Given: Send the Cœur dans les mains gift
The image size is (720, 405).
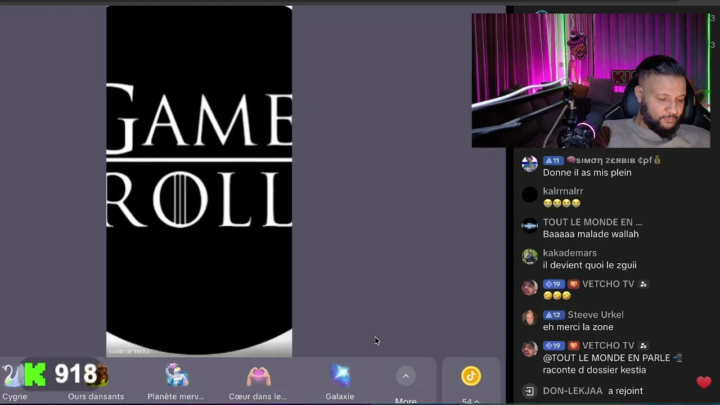Looking at the screenshot, I should point(258,382).
